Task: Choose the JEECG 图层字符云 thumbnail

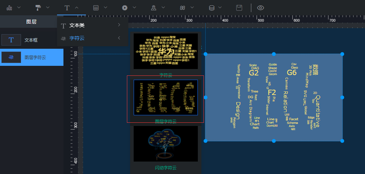Action: 166,97
